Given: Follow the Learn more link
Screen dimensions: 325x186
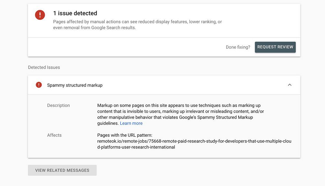Looking at the screenshot, I should 131,123.
